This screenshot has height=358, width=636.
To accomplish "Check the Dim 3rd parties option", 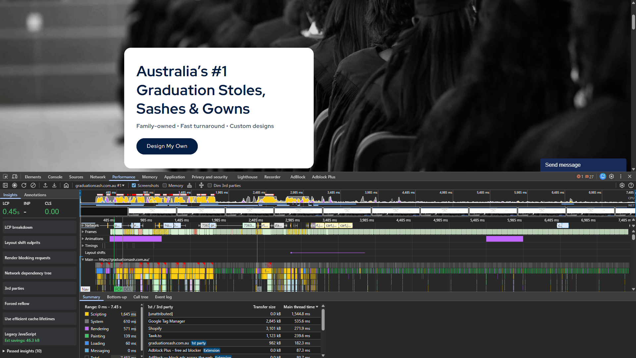I will coord(210,185).
